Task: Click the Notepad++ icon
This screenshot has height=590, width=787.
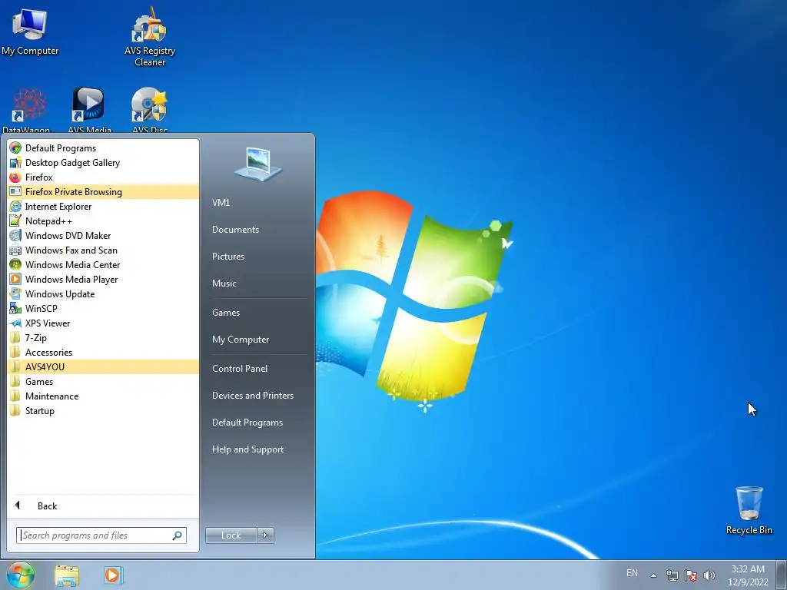Action: (x=15, y=220)
